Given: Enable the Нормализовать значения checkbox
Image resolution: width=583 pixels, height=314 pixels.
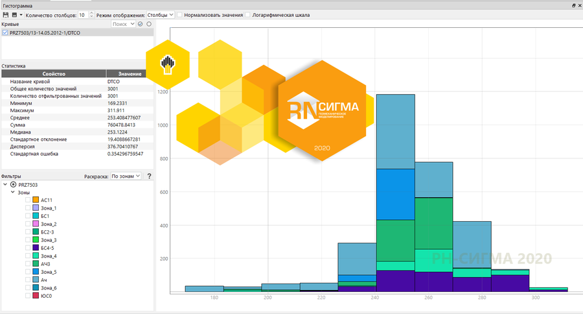Looking at the screenshot, I should point(180,14).
